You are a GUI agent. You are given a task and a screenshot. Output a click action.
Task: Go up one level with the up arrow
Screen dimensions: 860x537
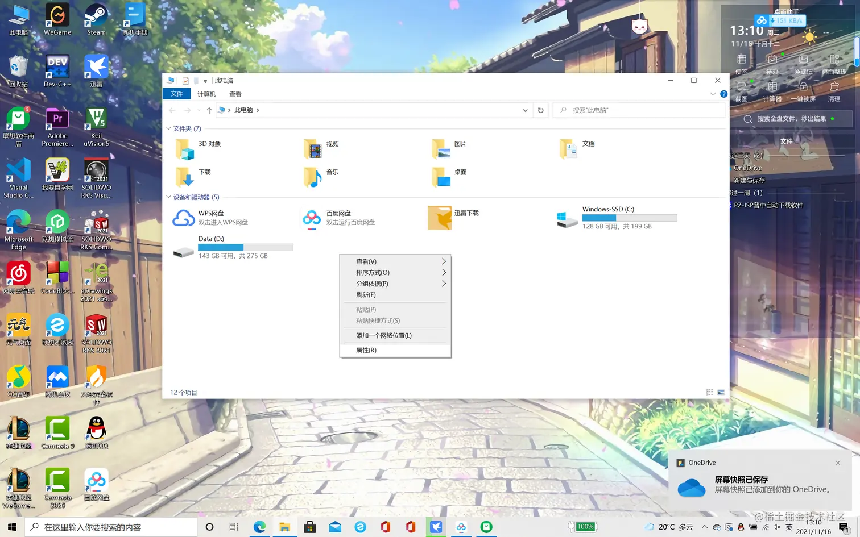[x=209, y=110]
